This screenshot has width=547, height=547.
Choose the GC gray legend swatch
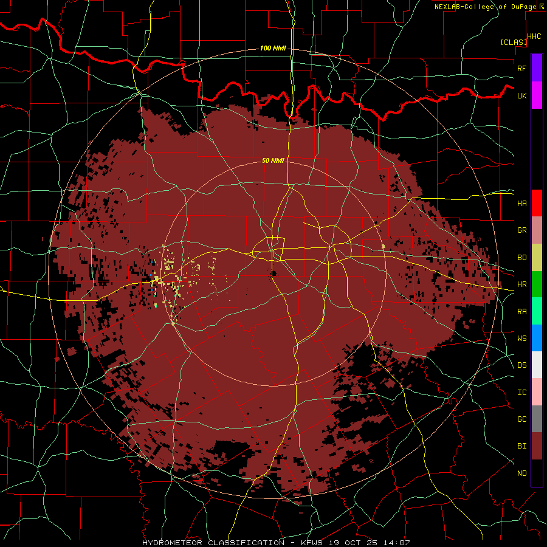(537, 419)
